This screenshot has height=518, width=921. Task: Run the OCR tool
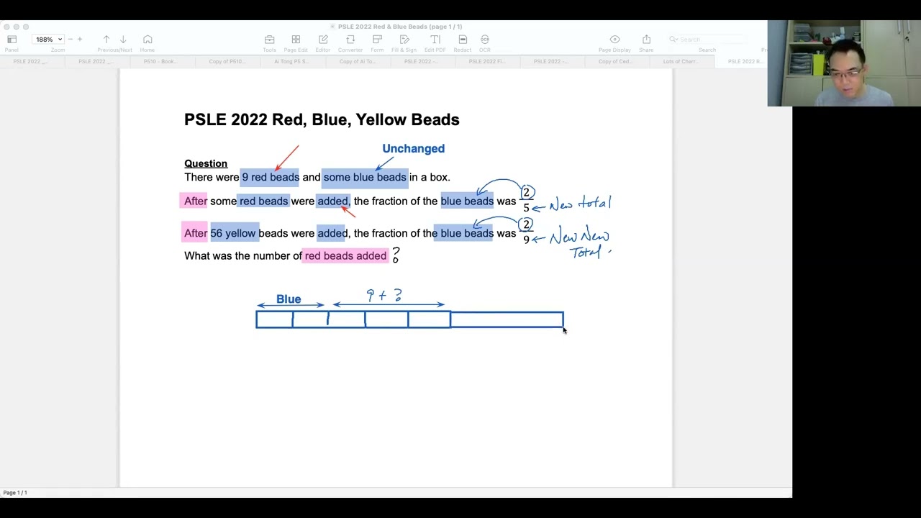[x=485, y=40]
